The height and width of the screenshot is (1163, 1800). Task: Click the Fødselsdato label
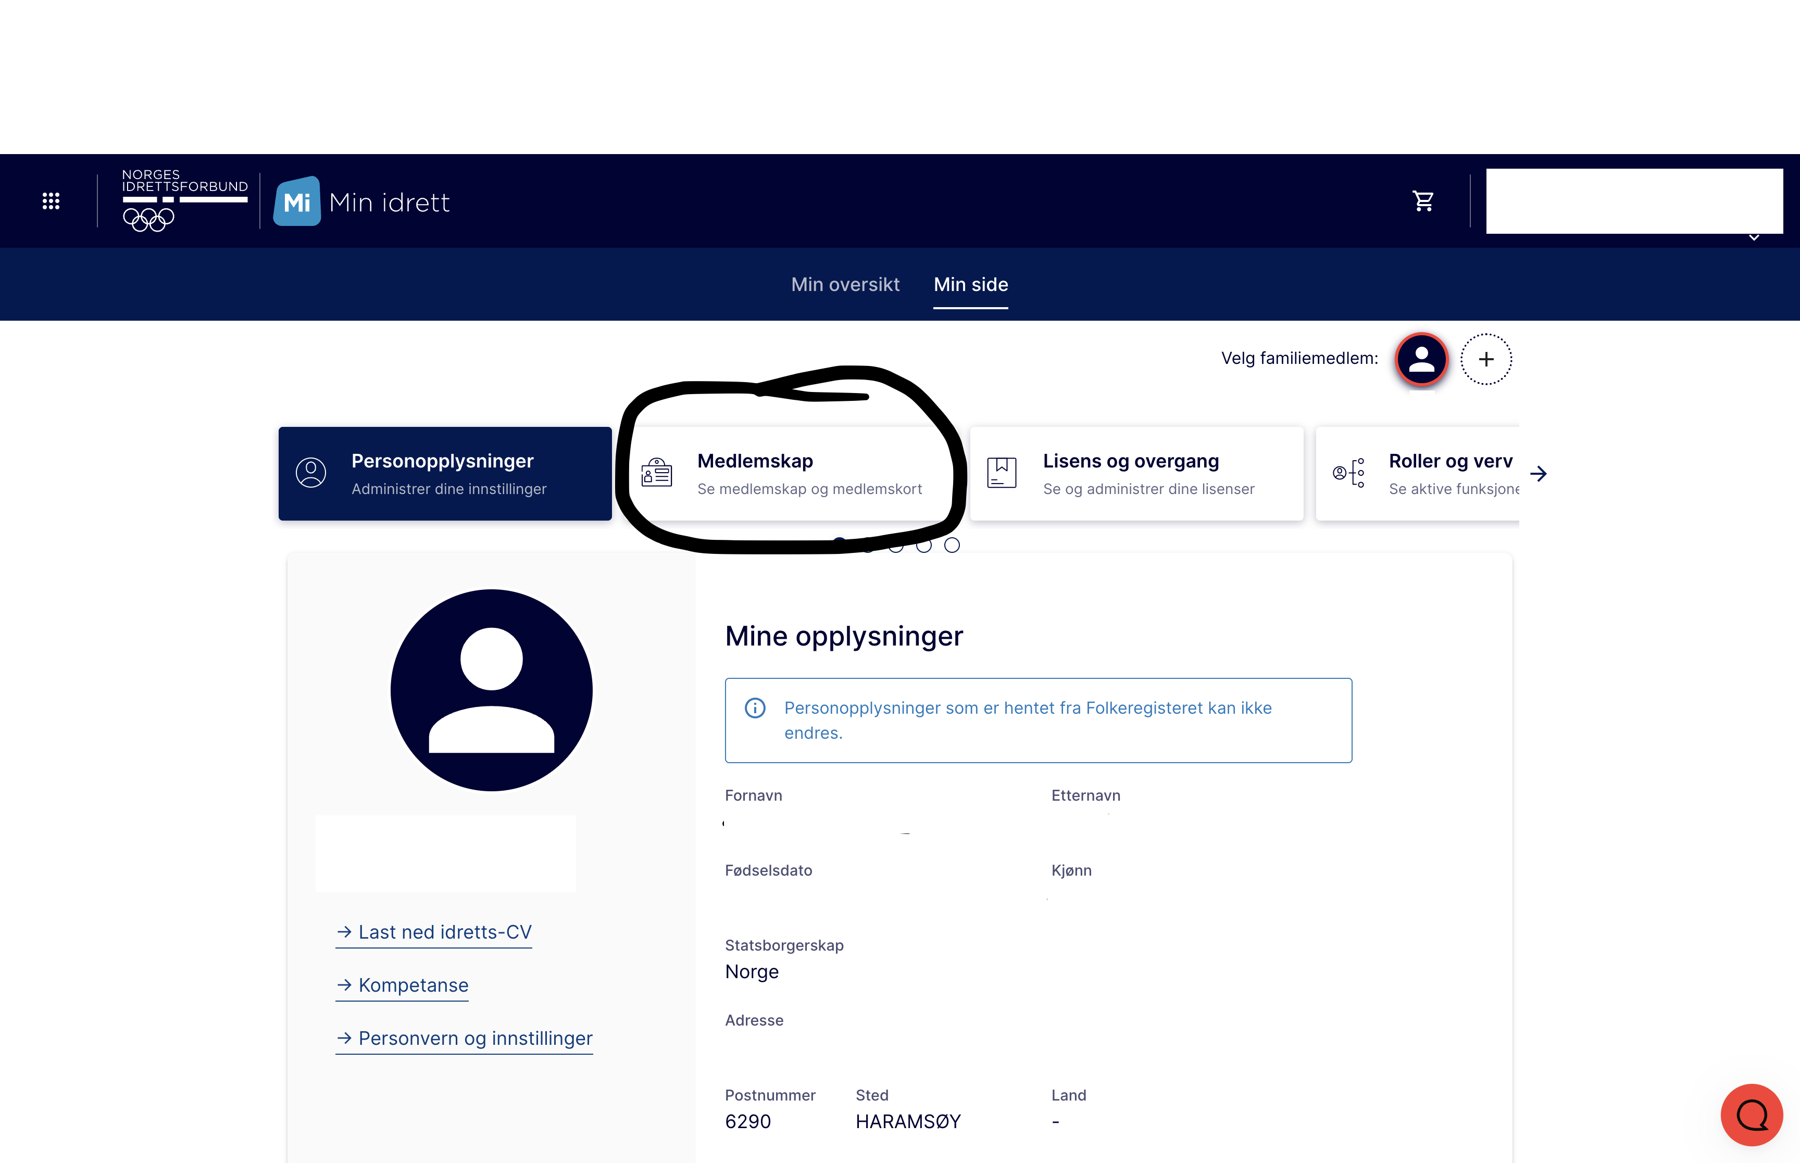pyautogui.click(x=768, y=871)
